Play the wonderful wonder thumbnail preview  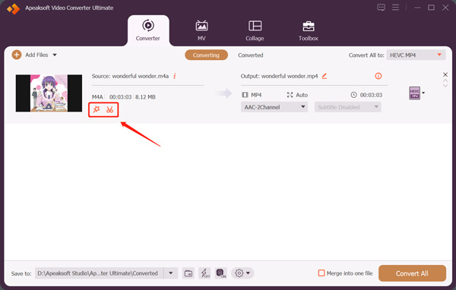49,93
